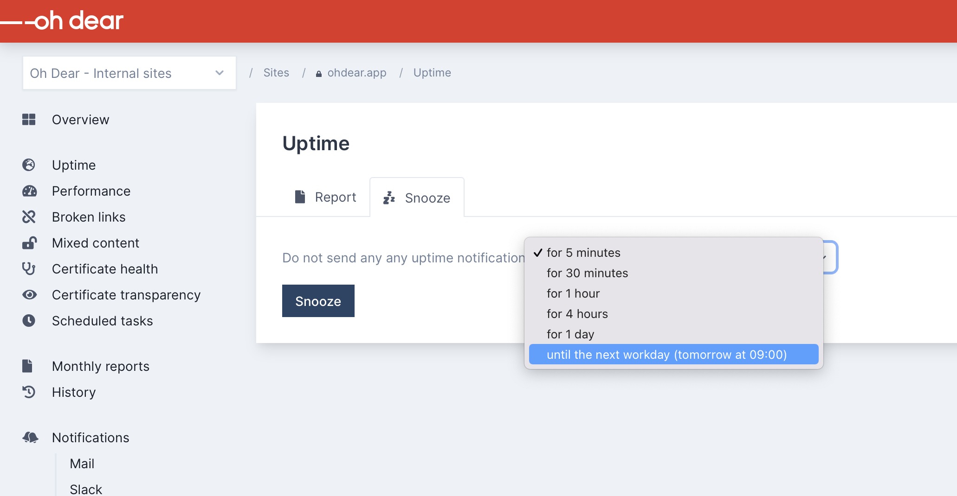Select 'for 5 minutes' option
Image resolution: width=957 pixels, height=496 pixels.
(673, 253)
